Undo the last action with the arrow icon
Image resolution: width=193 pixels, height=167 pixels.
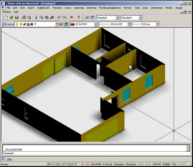point(59,18)
